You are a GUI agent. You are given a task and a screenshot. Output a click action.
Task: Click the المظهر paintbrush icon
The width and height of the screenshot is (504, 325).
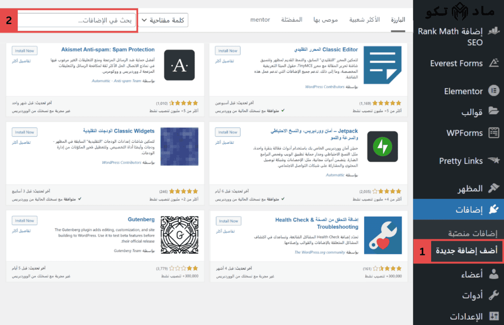coord(494,188)
